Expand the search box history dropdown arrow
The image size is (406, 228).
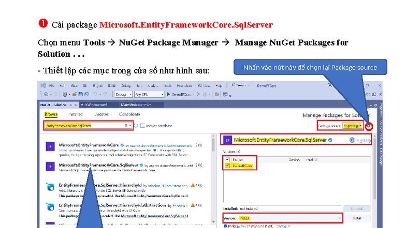click(130, 126)
